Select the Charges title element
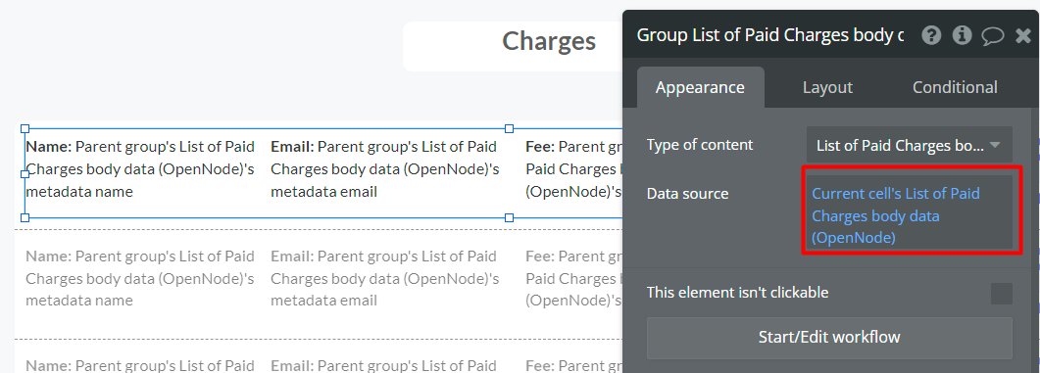This screenshot has width=1040, height=373. pyautogui.click(x=549, y=41)
